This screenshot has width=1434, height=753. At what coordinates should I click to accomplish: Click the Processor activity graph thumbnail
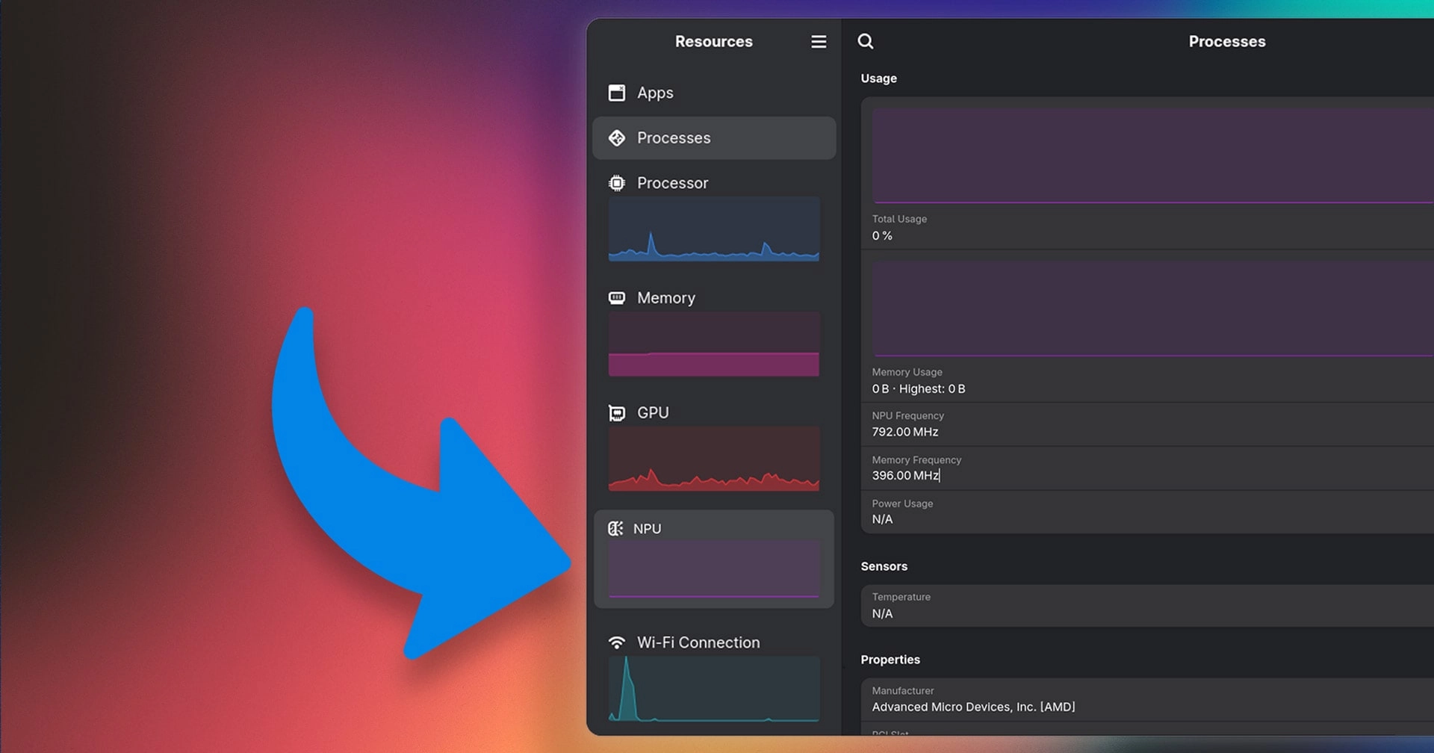[x=713, y=229]
